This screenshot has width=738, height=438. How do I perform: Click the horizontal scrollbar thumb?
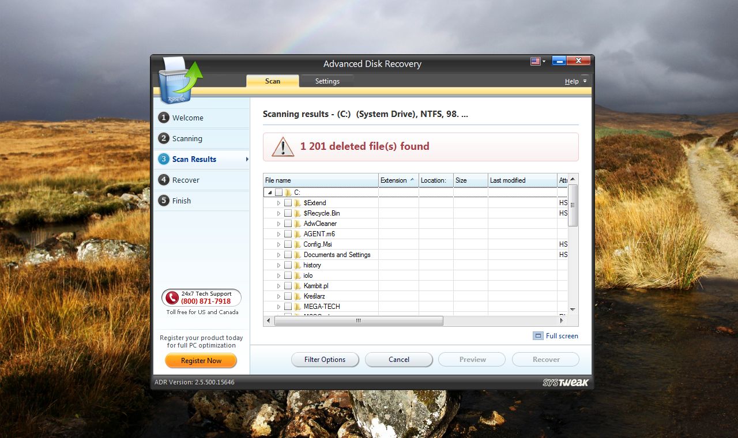tap(359, 320)
